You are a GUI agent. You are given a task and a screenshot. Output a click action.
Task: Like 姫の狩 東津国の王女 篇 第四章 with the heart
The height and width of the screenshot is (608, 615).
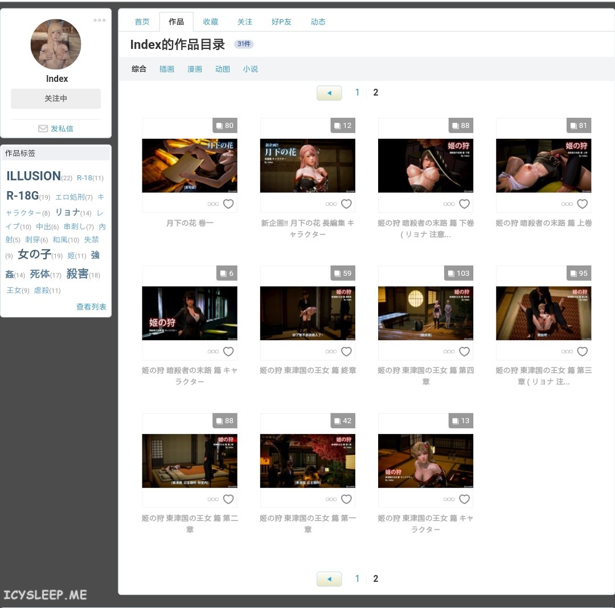click(465, 351)
